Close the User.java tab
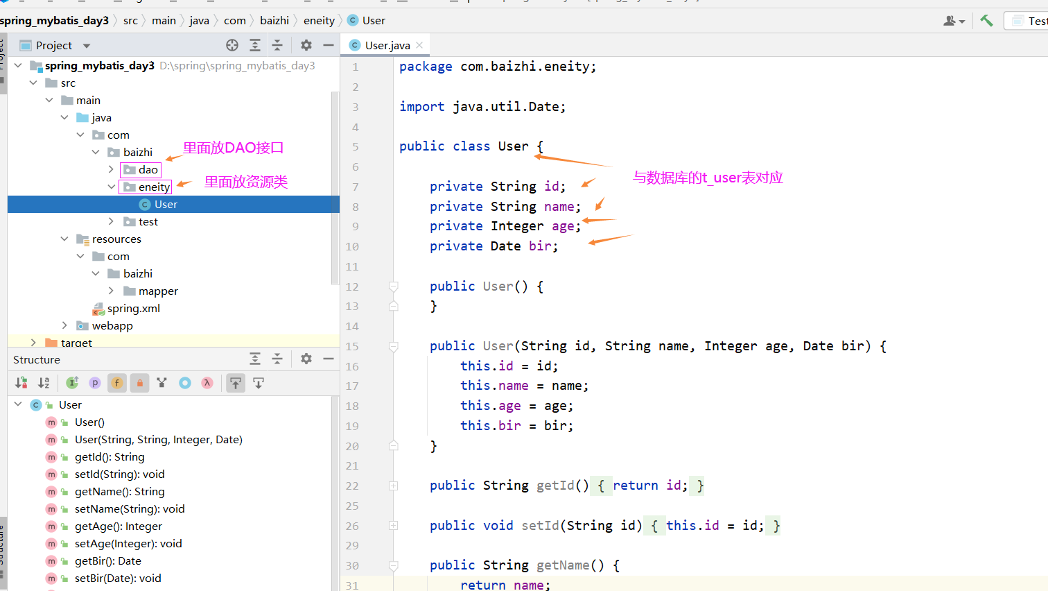The width and height of the screenshot is (1048, 591). click(x=419, y=45)
